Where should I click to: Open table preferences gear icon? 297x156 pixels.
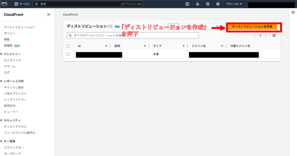pyautogui.click(x=274, y=36)
